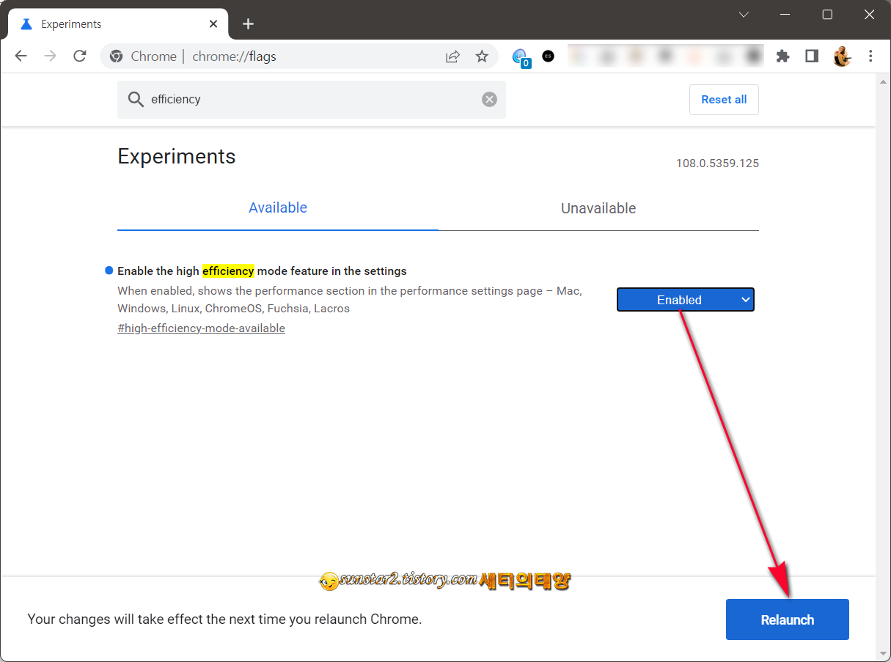Maximize the Chrome window
891x662 pixels.
[x=827, y=15]
